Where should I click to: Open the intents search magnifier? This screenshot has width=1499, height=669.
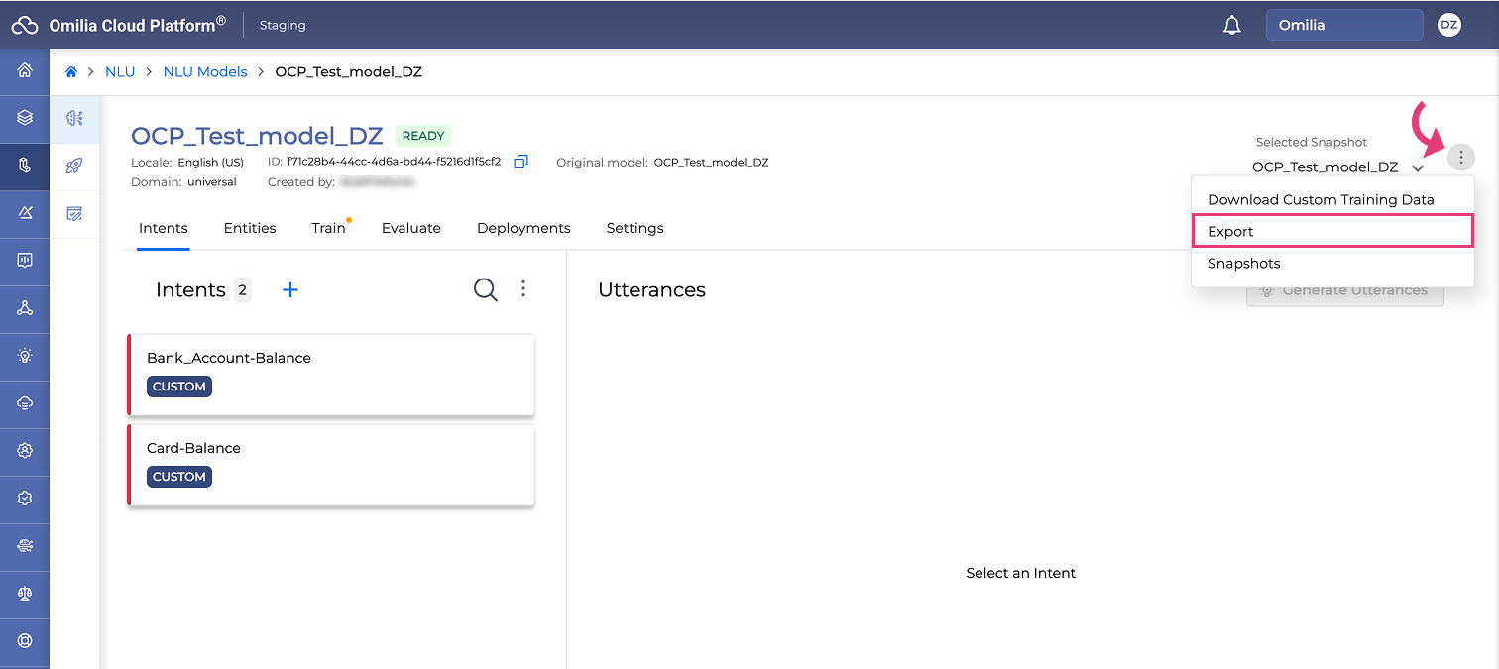coord(485,289)
